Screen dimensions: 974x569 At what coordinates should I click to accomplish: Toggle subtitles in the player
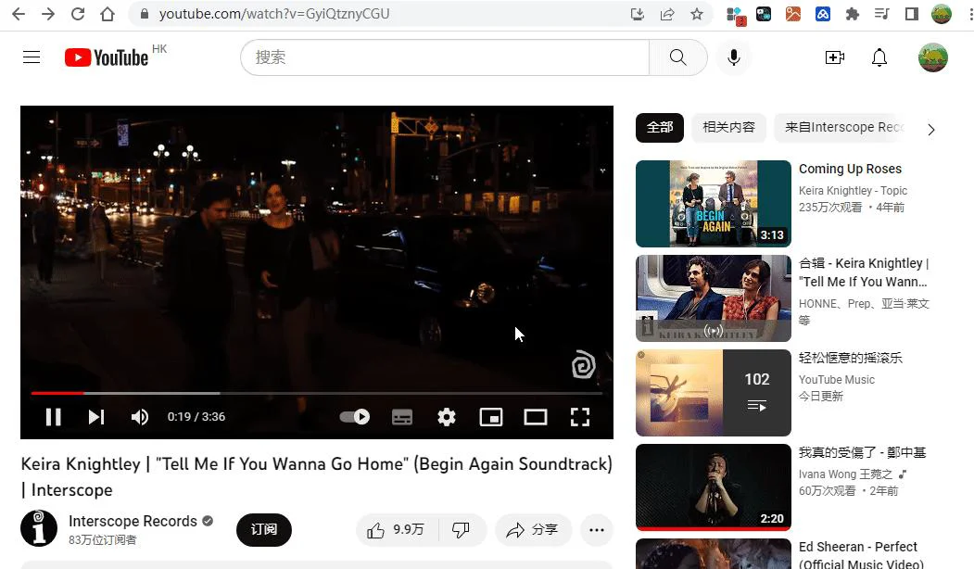402,417
